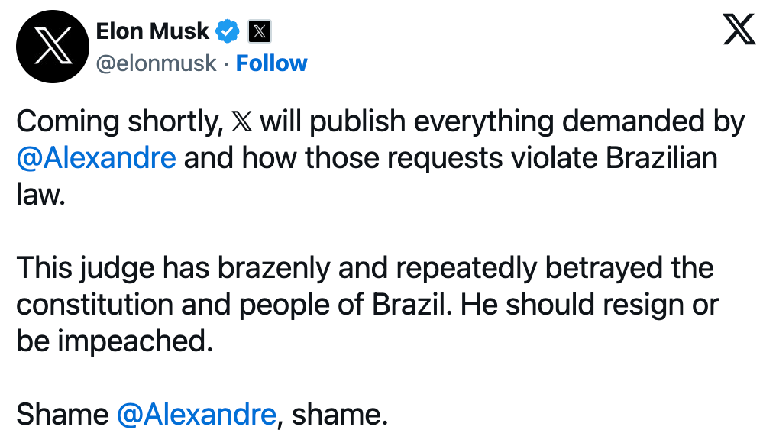Image resolution: width=776 pixels, height=446 pixels.
Task: Click the 'be impeached.' line
Action: coord(115,341)
